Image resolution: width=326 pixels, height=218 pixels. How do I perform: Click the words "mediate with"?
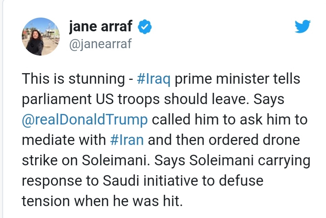(x=64, y=140)
